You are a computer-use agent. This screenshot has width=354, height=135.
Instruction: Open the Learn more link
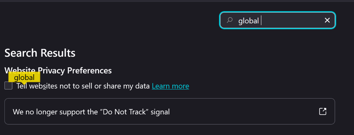pyautogui.click(x=170, y=86)
